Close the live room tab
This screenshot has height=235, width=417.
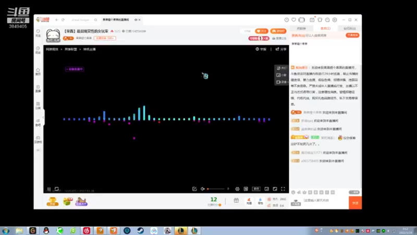tap(139, 20)
